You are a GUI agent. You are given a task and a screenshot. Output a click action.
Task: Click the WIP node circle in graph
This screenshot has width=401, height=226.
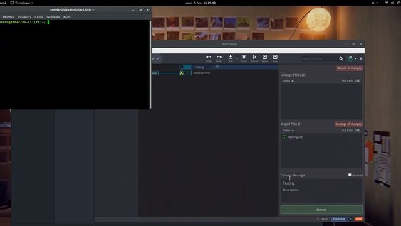tap(181, 67)
